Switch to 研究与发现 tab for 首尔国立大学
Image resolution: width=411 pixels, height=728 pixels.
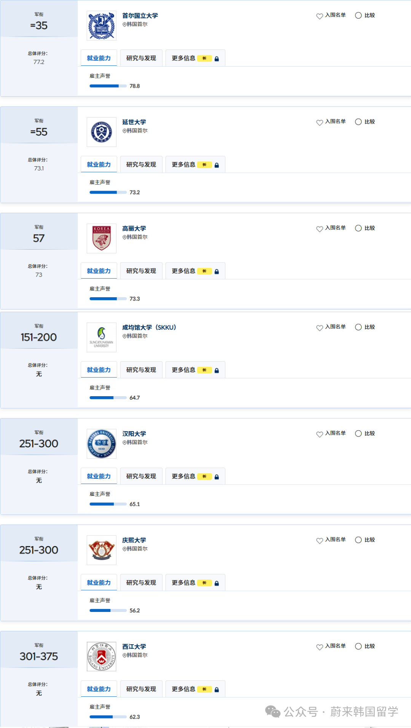point(141,58)
